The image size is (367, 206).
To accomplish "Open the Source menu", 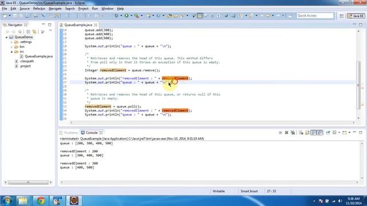I will pyautogui.click(x=25, y=9).
